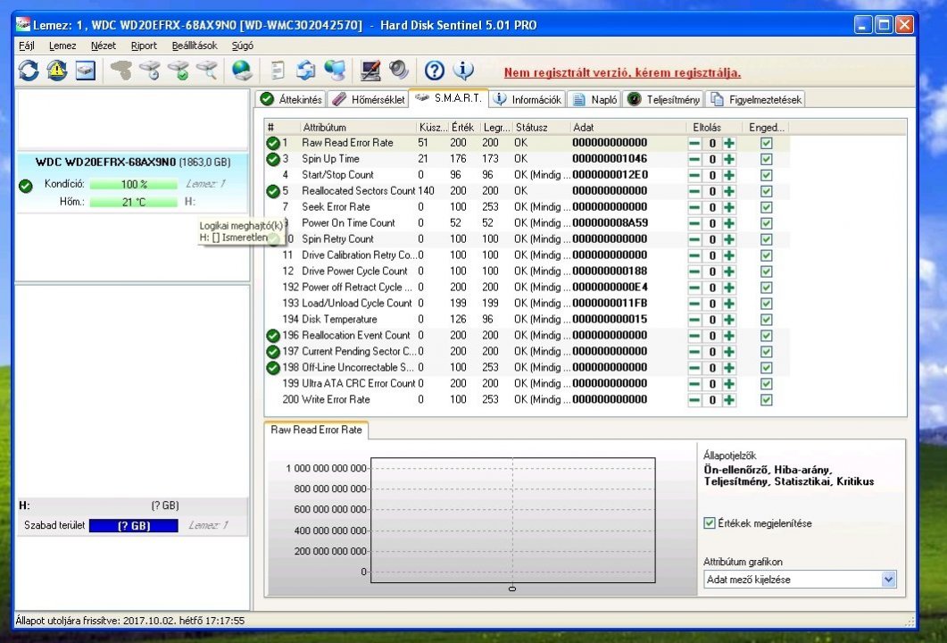
Task: Toggle the Disk Temperature row checkbox
Action: [x=766, y=320]
